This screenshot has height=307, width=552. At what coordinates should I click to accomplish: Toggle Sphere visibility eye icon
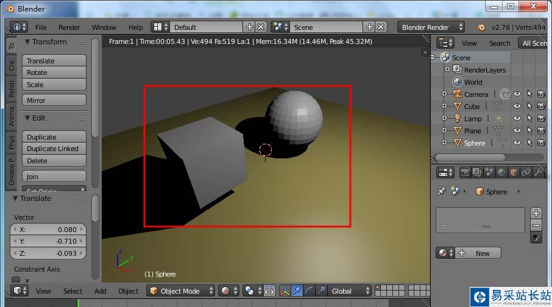tap(517, 143)
